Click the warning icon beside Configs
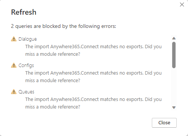The image size is (188, 136). [14, 65]
